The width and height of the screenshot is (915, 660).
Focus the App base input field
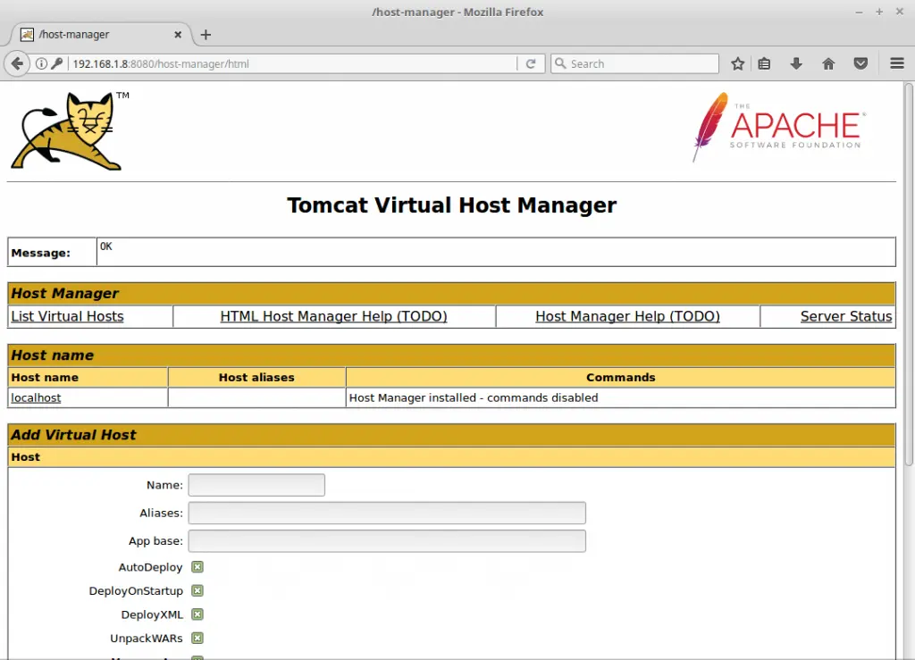[387, 541]
